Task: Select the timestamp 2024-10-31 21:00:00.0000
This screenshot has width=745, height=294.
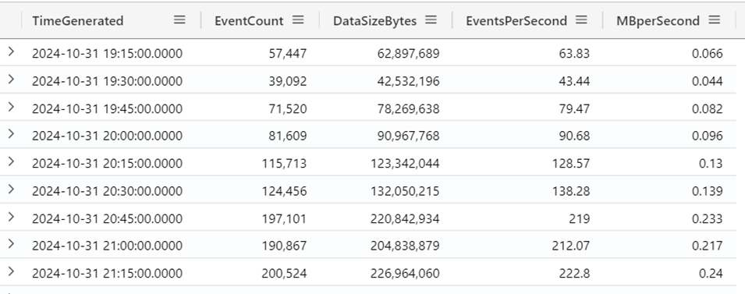Action: 108,246
